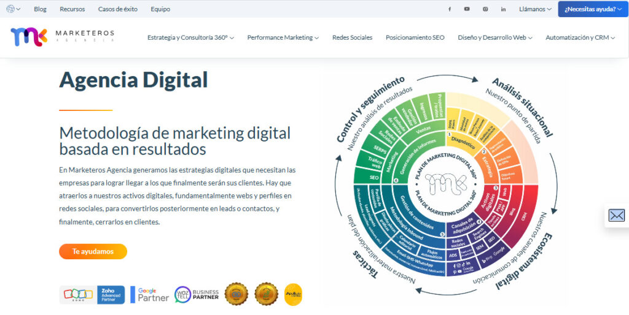The height and width of the screenshot is (315, 629).
Task: Click the Tácticas label on wheel
Action: point(365,264)
